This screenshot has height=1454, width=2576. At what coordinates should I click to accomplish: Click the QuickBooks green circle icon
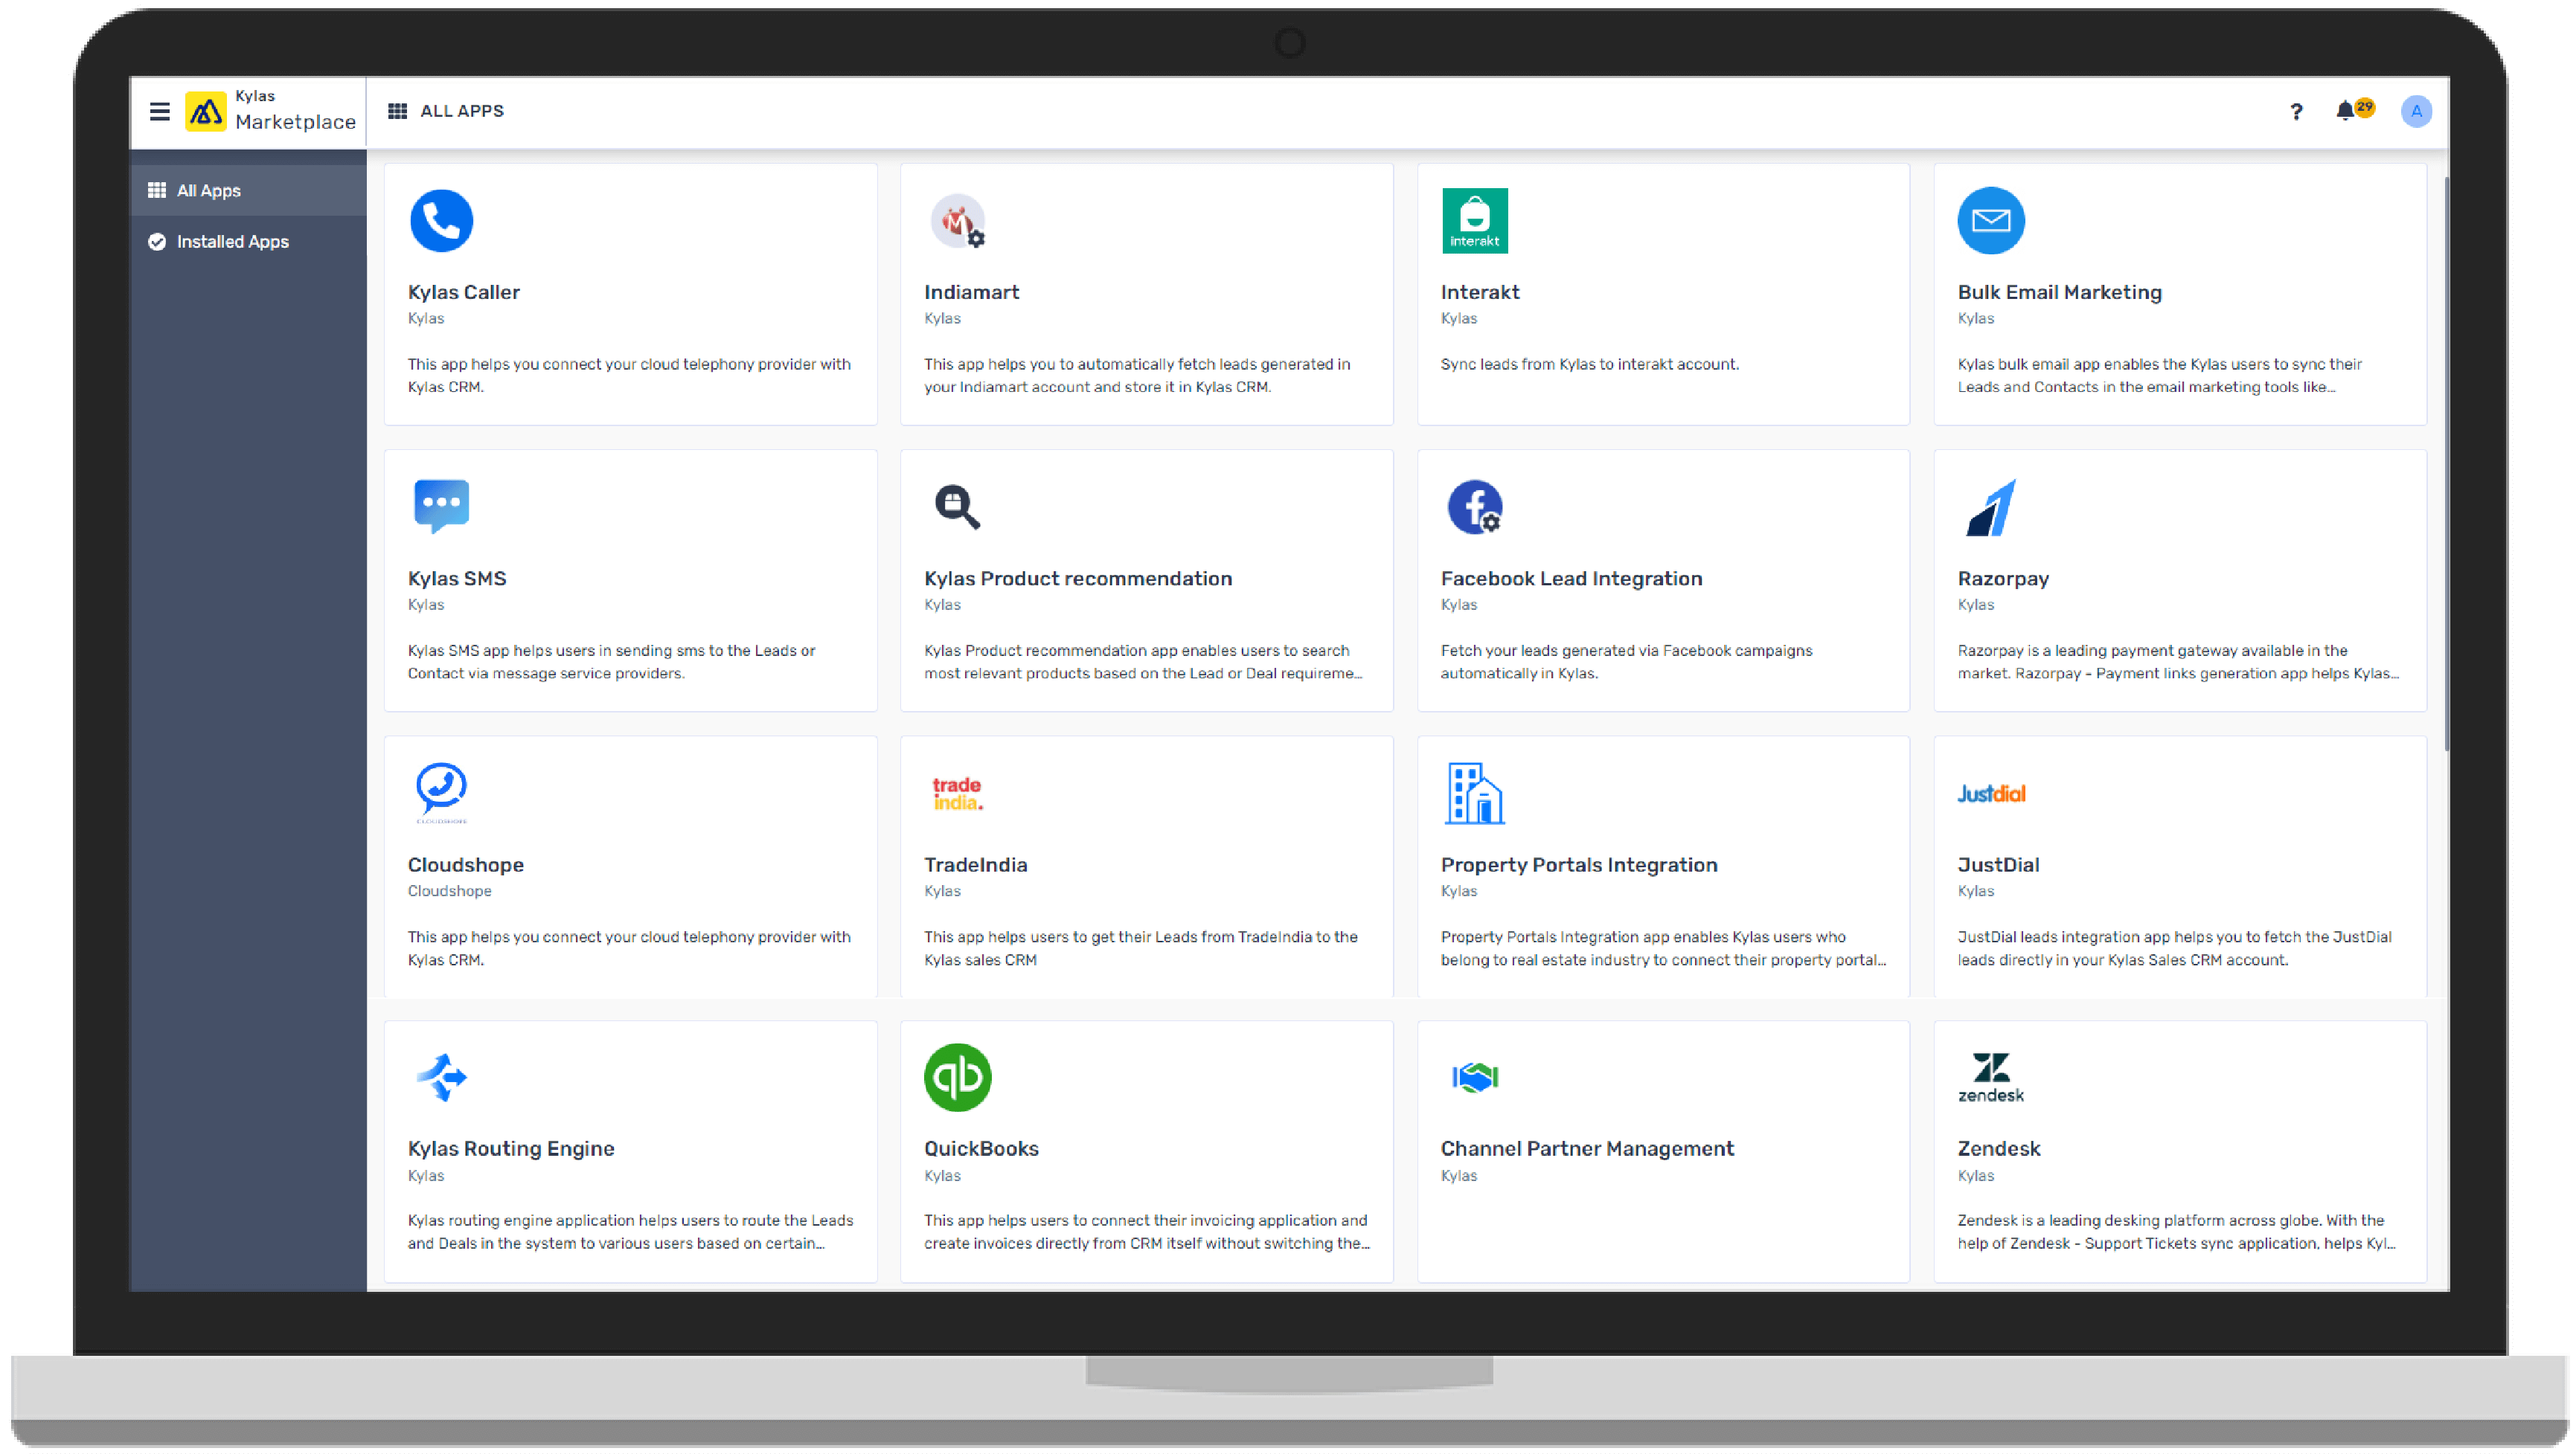click(957, 1077)
